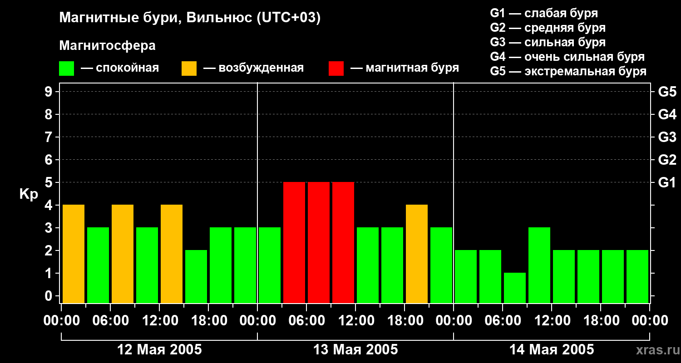Click the 09:00–12:00 red bar on 13 May
Viewport: 681px width, 363px height.
click(x=343, y=242)
